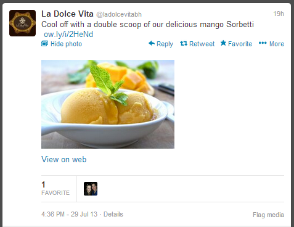Click the Flag media link
294x227 pixels.
tap(268, 215)
